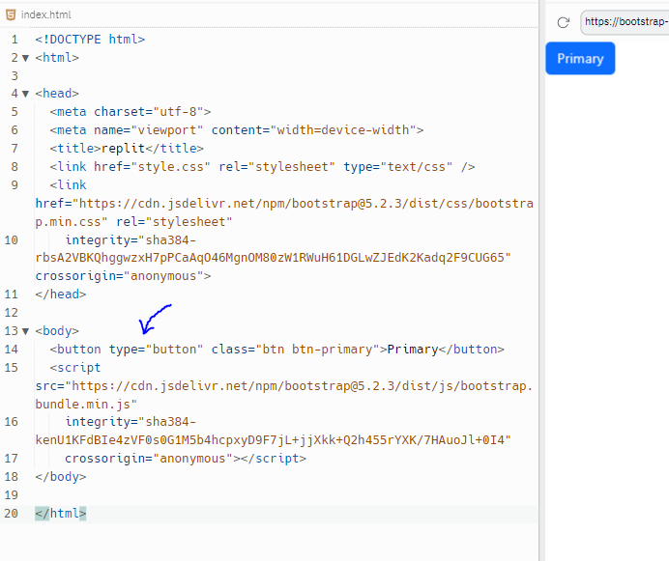Click the line number 1 in the gutter
669x561 pixels.
coord(15,40)
